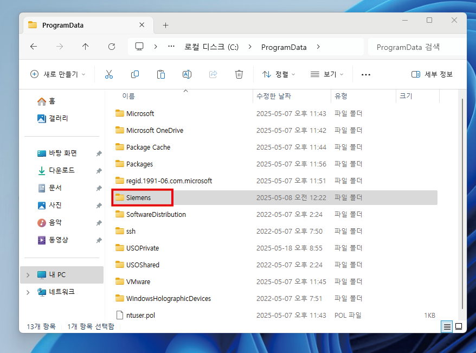476x353 pixels.
Task: Expand chevron after ProgramData breadcrumb
Action: (x=318, y=47)
